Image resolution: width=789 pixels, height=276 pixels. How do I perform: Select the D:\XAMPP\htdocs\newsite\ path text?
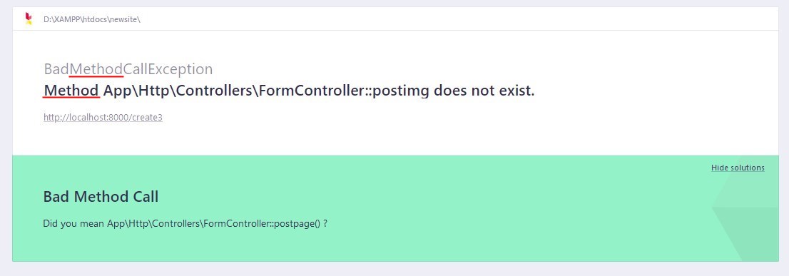click(91, 19)
